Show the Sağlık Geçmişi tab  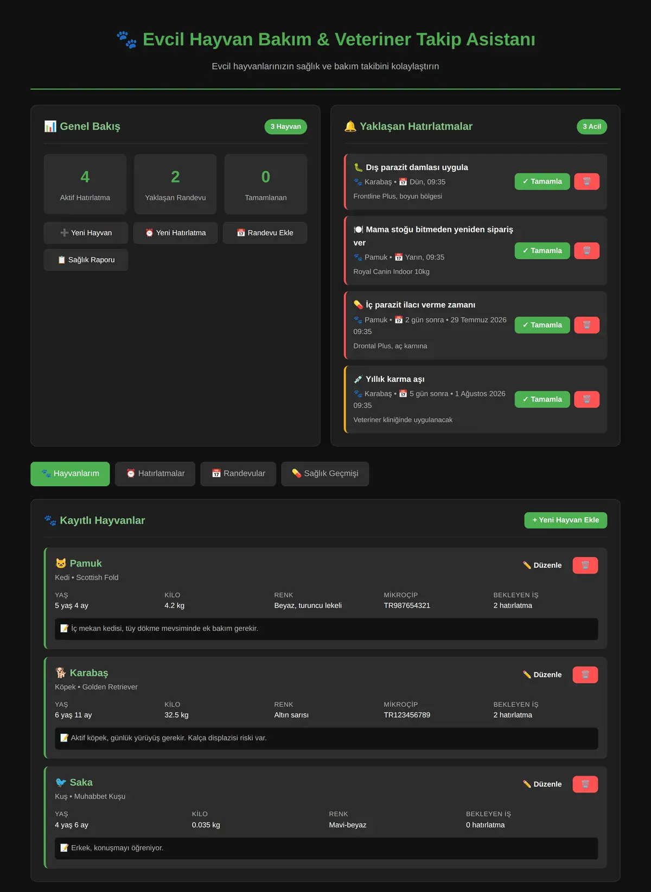[x=325, y=474]
